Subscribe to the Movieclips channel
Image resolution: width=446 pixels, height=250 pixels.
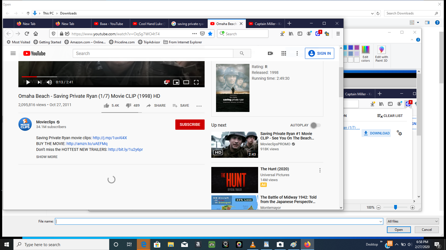190,124
